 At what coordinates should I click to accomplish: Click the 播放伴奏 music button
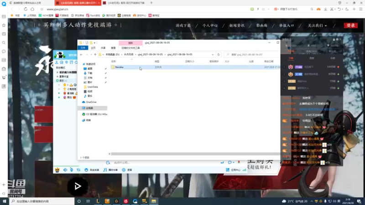pos(110,170)
